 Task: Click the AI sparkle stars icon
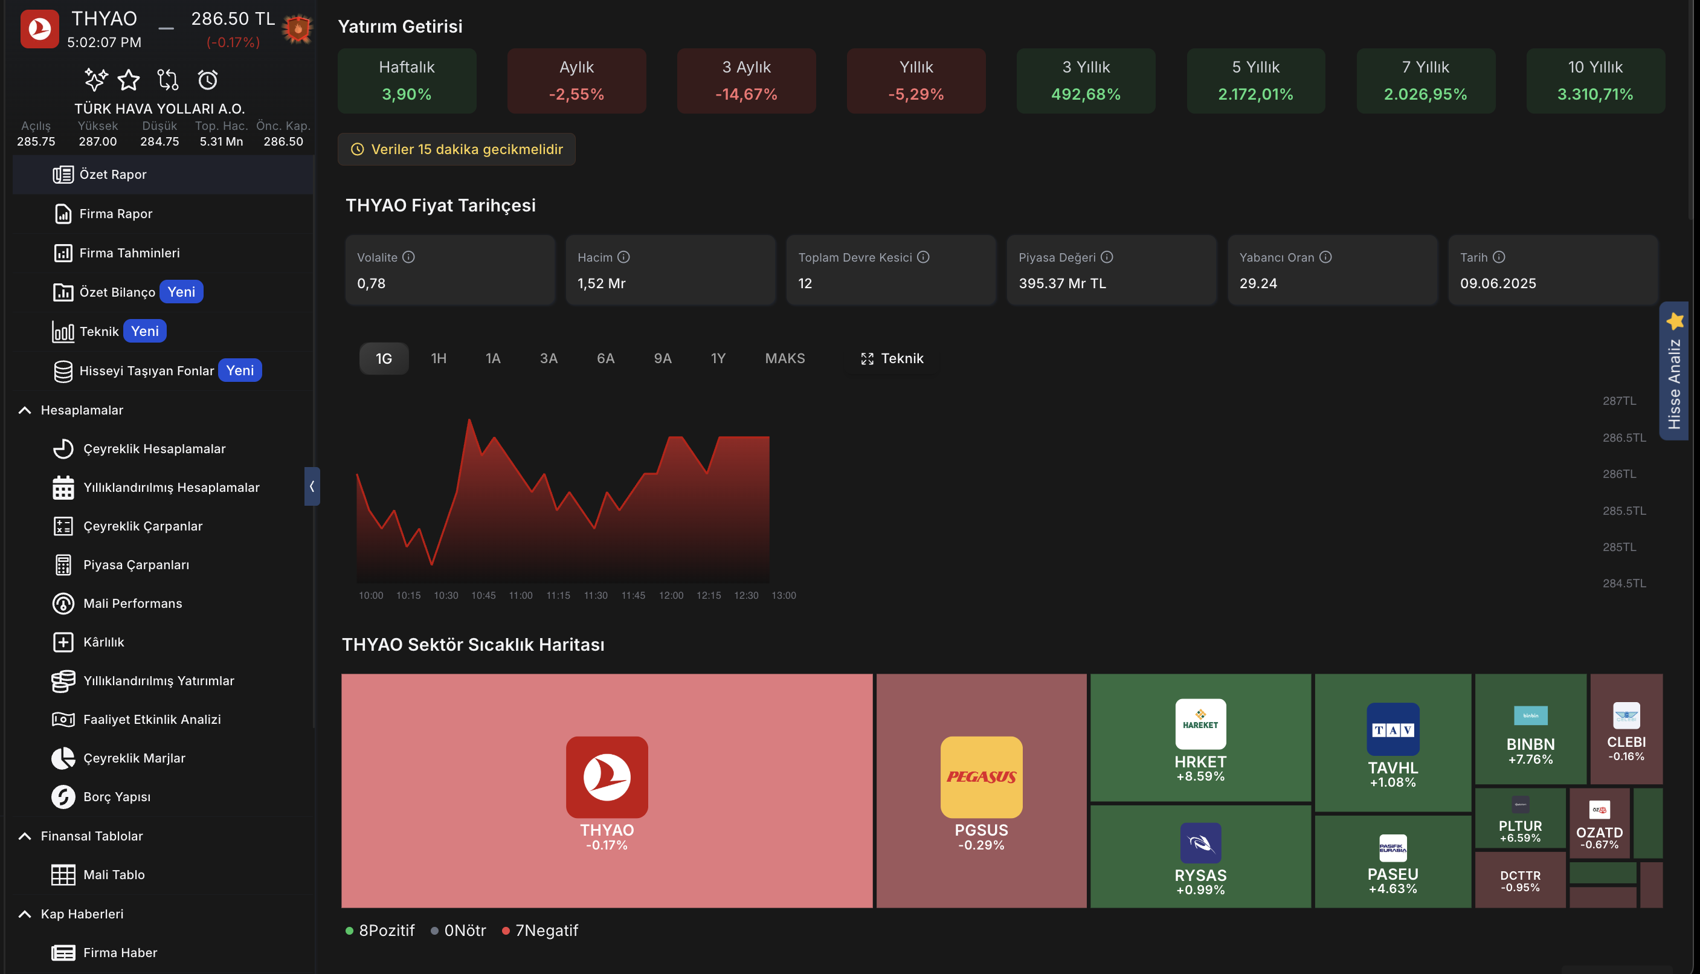point(95,80)
